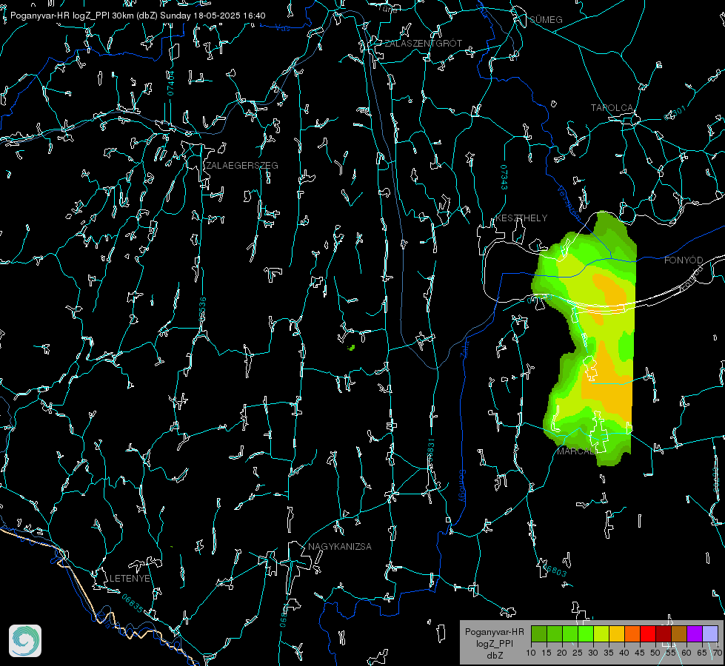Click the small green echo west of Zala

(352, 348)
